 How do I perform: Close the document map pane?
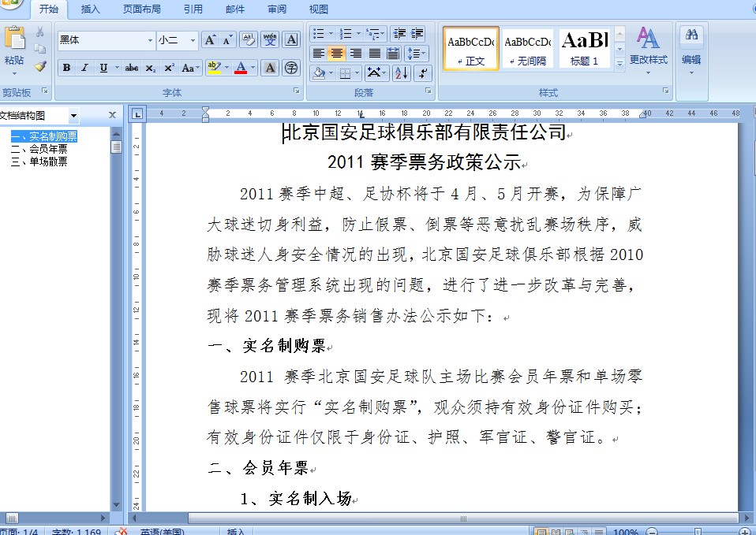[112, 115]
